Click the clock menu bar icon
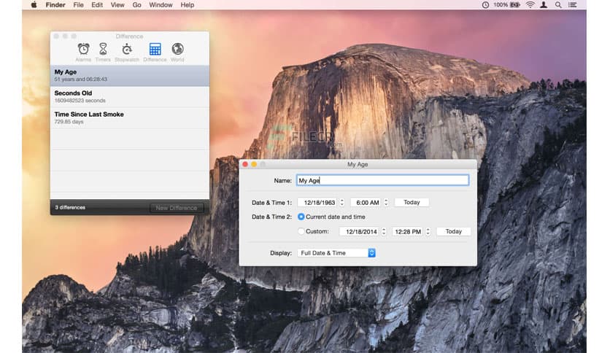 tap(485, 5)
